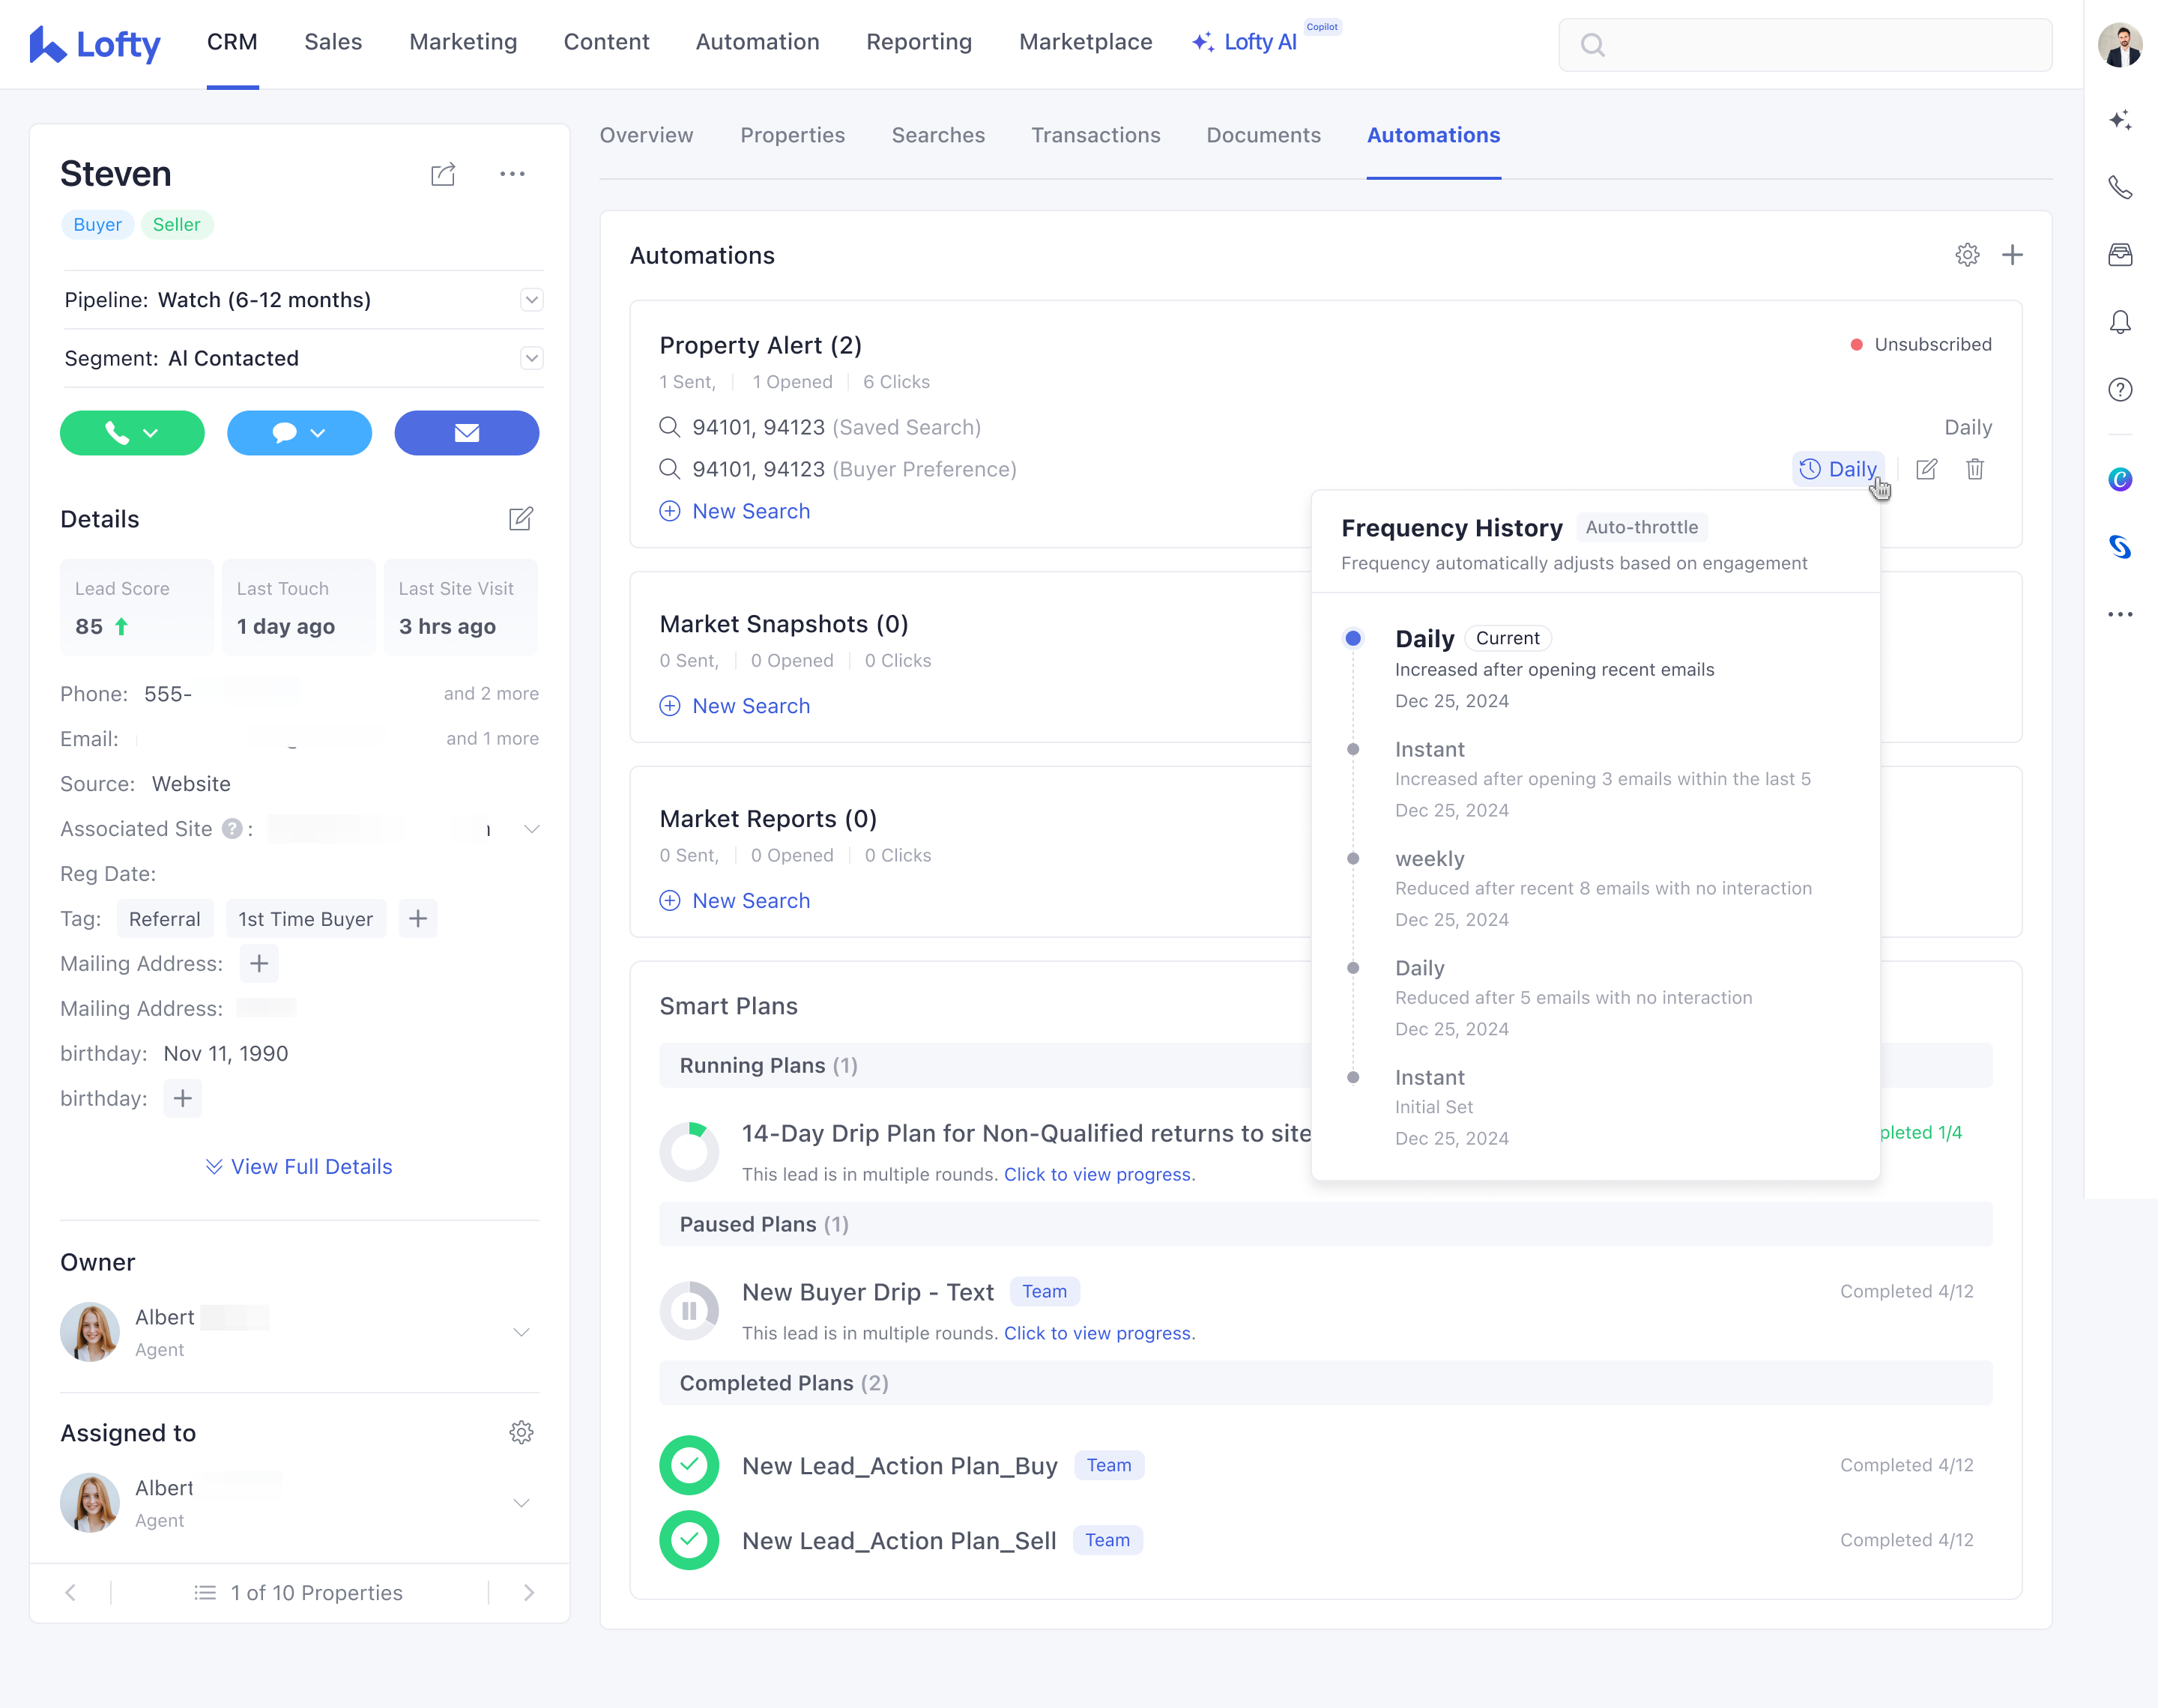Switch to the Transactions tab
Screen dimensions: 2158x1708
[1095, 135]
